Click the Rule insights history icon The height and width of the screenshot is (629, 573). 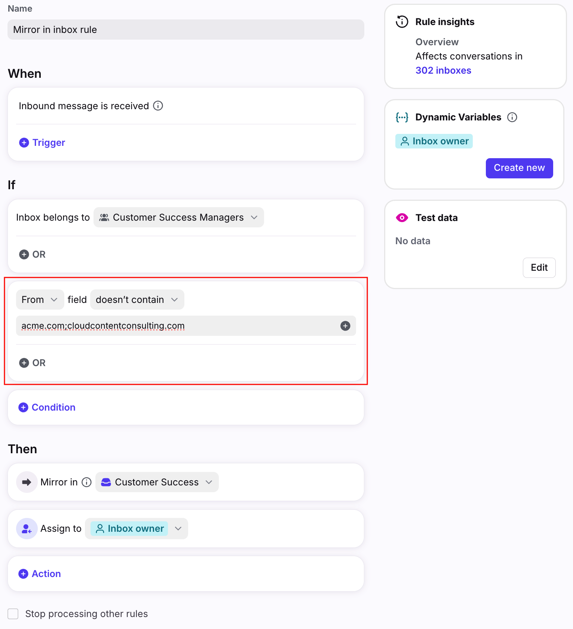coord(402,22)
